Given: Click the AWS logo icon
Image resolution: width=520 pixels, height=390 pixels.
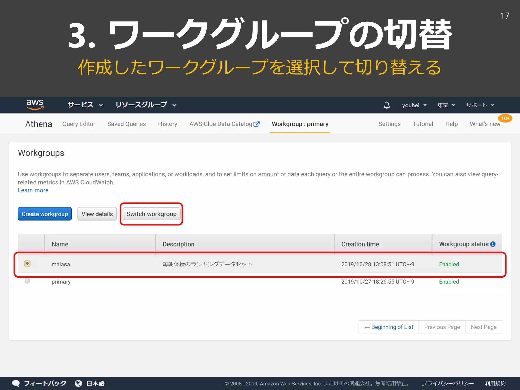Looking at the screenshot, I should (x=35, y=104).
